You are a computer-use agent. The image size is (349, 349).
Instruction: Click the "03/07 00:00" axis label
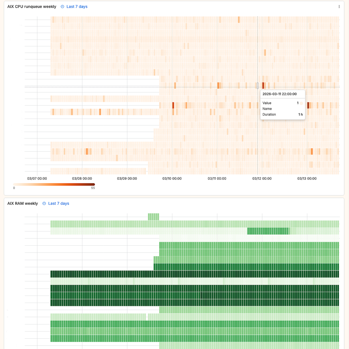36,178
